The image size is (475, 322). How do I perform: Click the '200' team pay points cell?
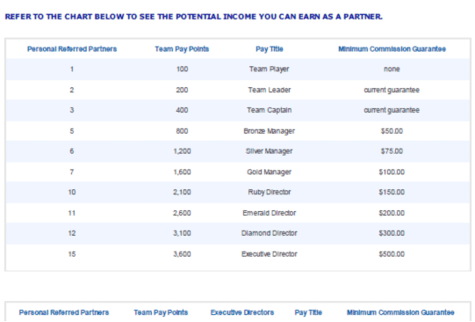[x=182, y=90]
